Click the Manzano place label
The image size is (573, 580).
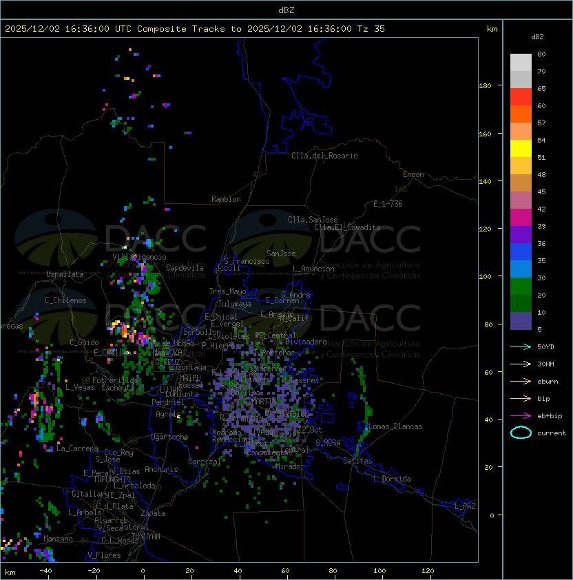point(58,539)
